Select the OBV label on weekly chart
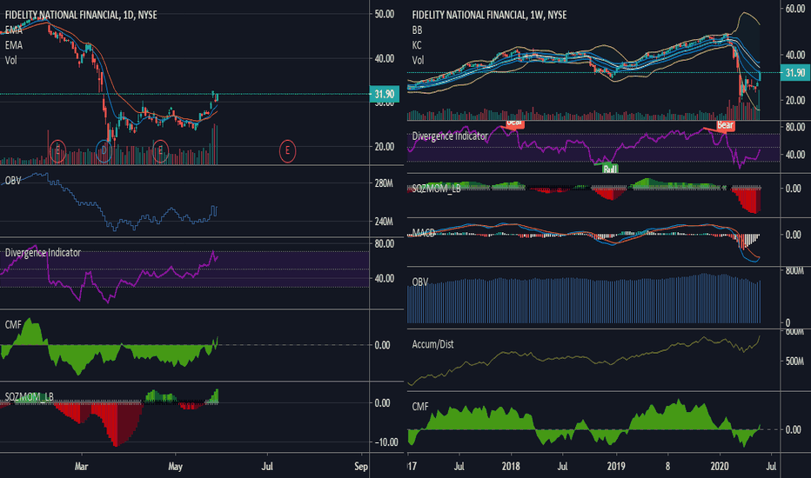This screenshot has height=478, width=811. tap(420, 282)
